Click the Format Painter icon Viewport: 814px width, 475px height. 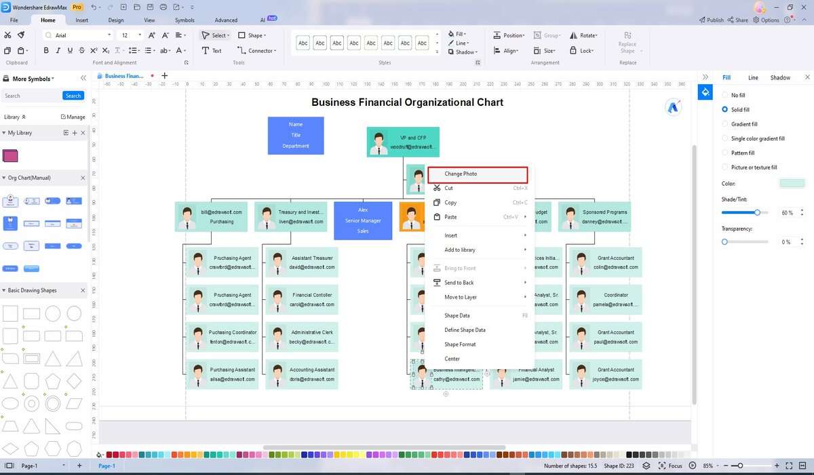click(21, 35)
